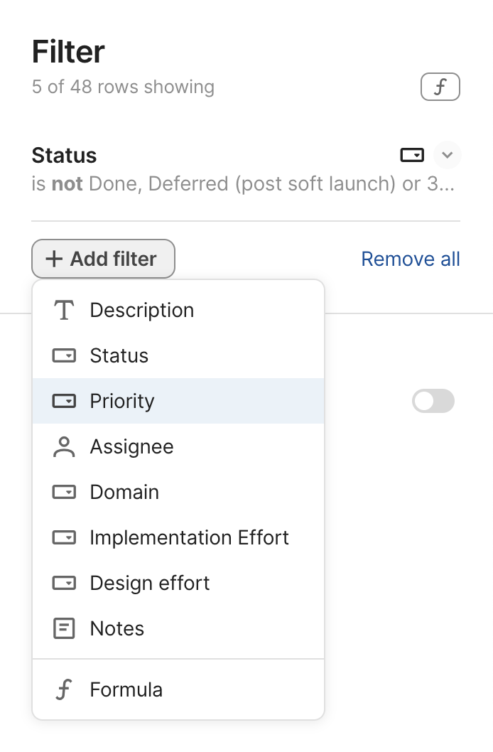Choose Implementation Effort from the filter list
This screenshot has width=493, height=752.
coord(189,538)
